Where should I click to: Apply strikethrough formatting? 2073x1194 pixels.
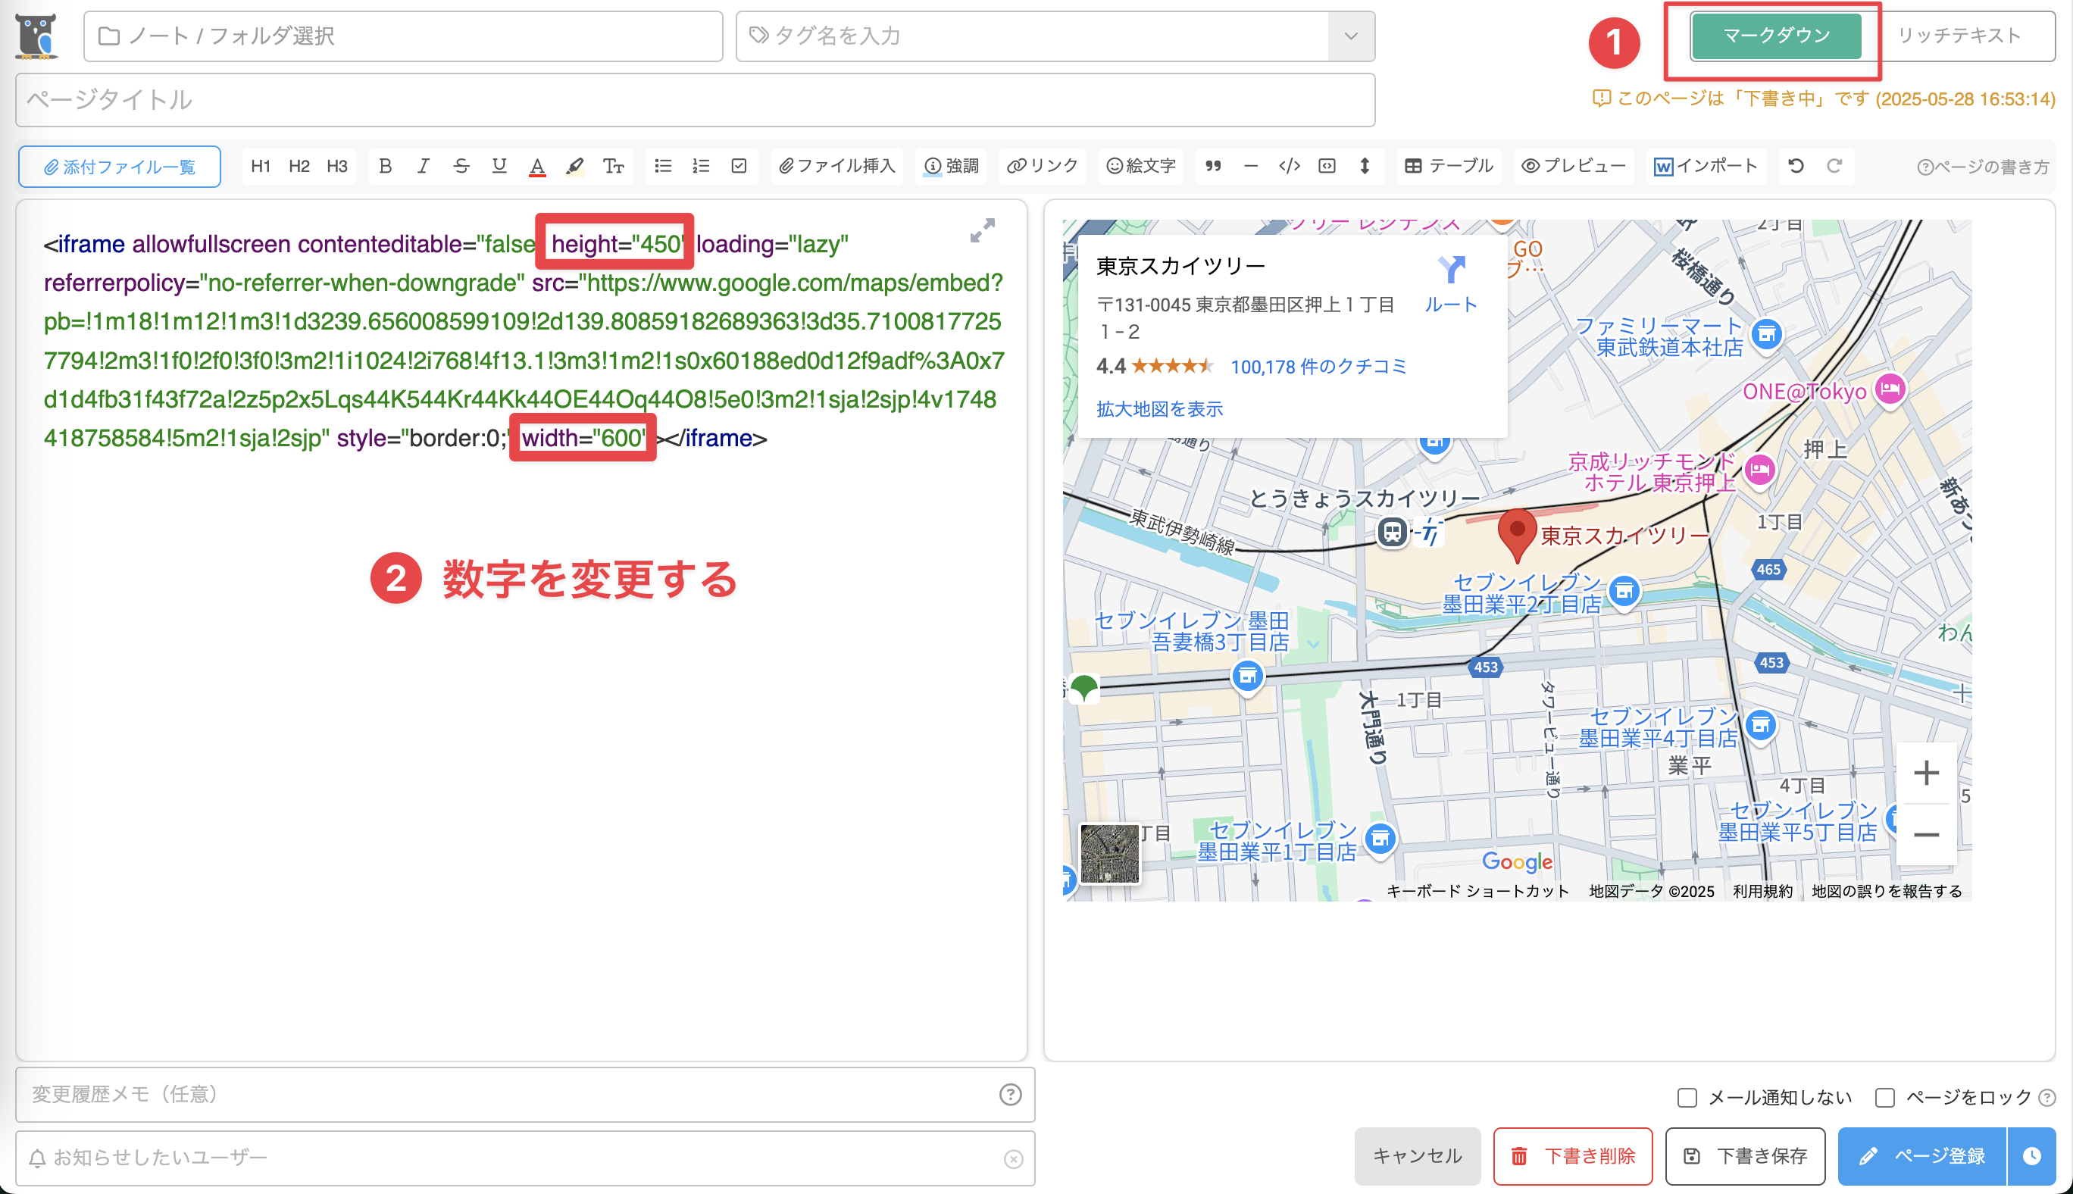[461, 167]
